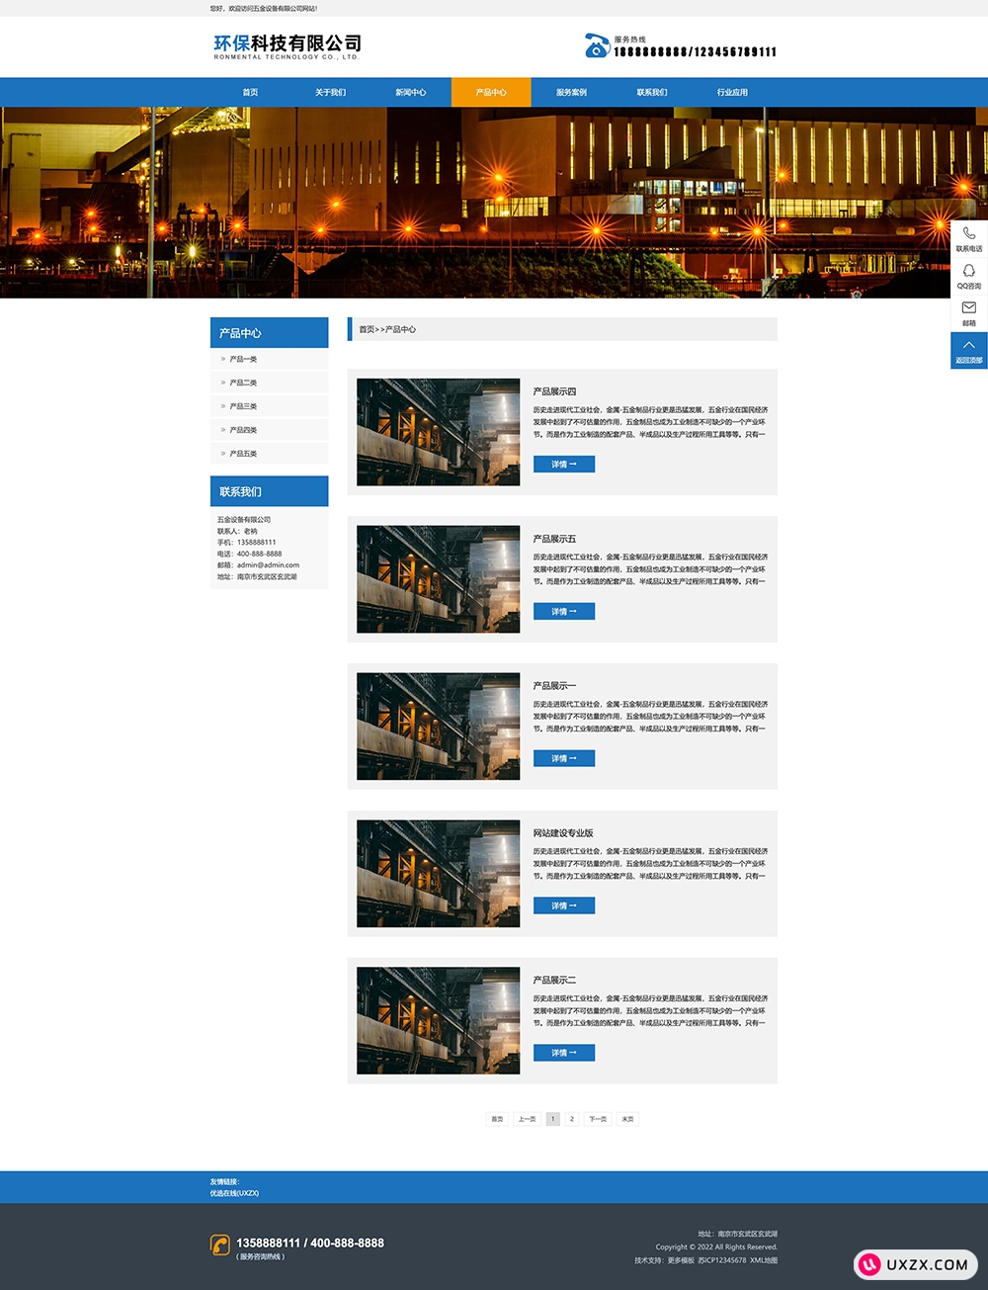Open the 产品中心 navigation tab
Screen dimensions: 988x1290
coord(491,92)
